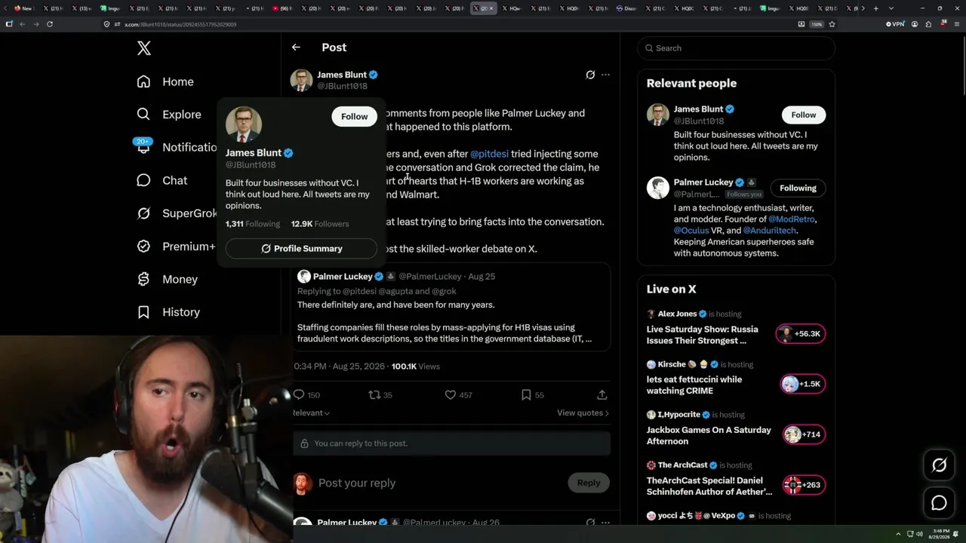Open the floating chat bubble button
This screenshot has width=966, height=543.
(939, 503)
